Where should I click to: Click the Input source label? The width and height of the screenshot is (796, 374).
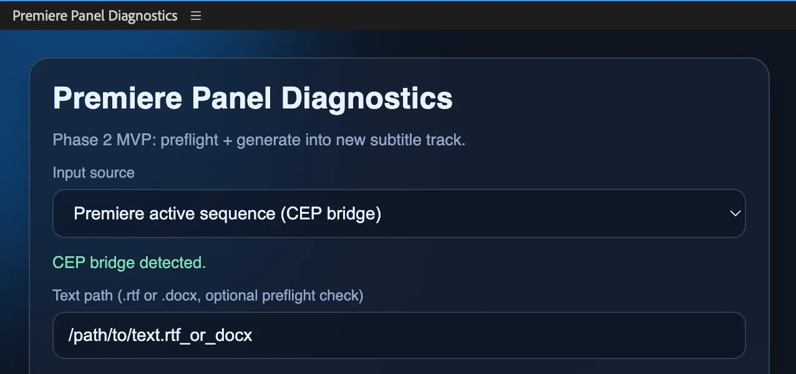(94, 173)
